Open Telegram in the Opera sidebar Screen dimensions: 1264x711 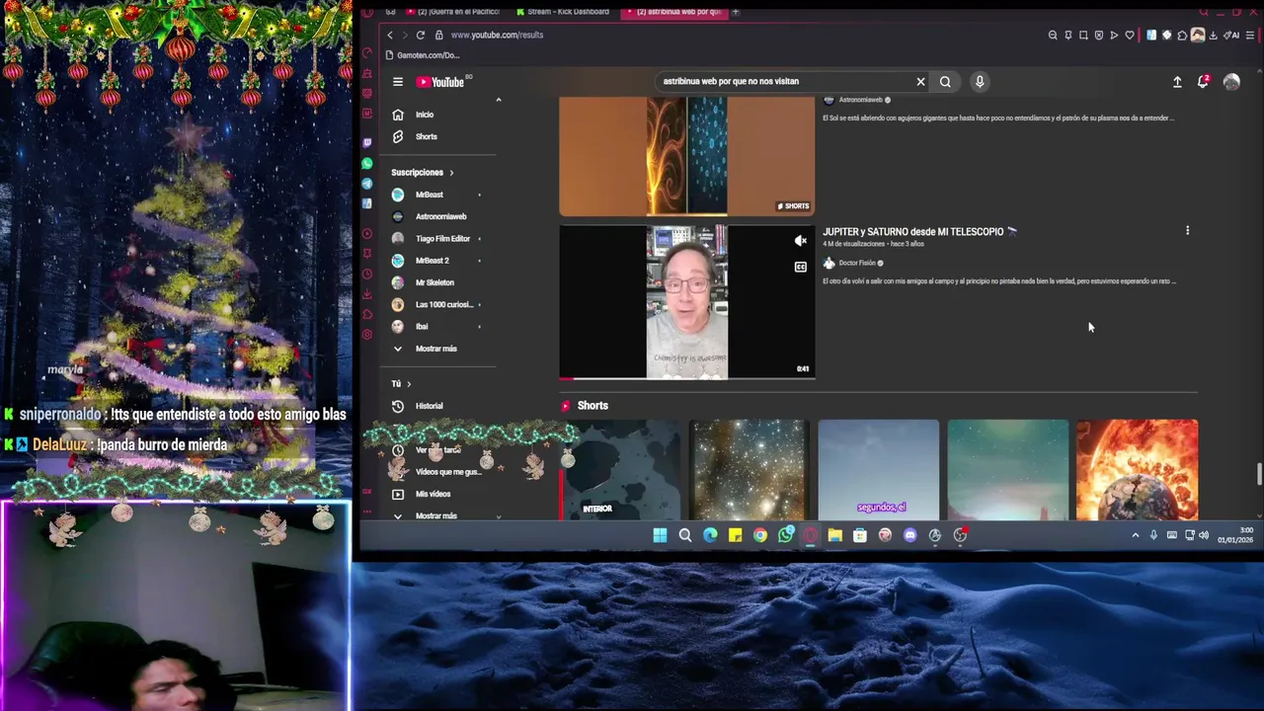367,184
